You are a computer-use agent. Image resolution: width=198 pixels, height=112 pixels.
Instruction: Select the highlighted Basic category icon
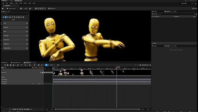coord(6,17)
